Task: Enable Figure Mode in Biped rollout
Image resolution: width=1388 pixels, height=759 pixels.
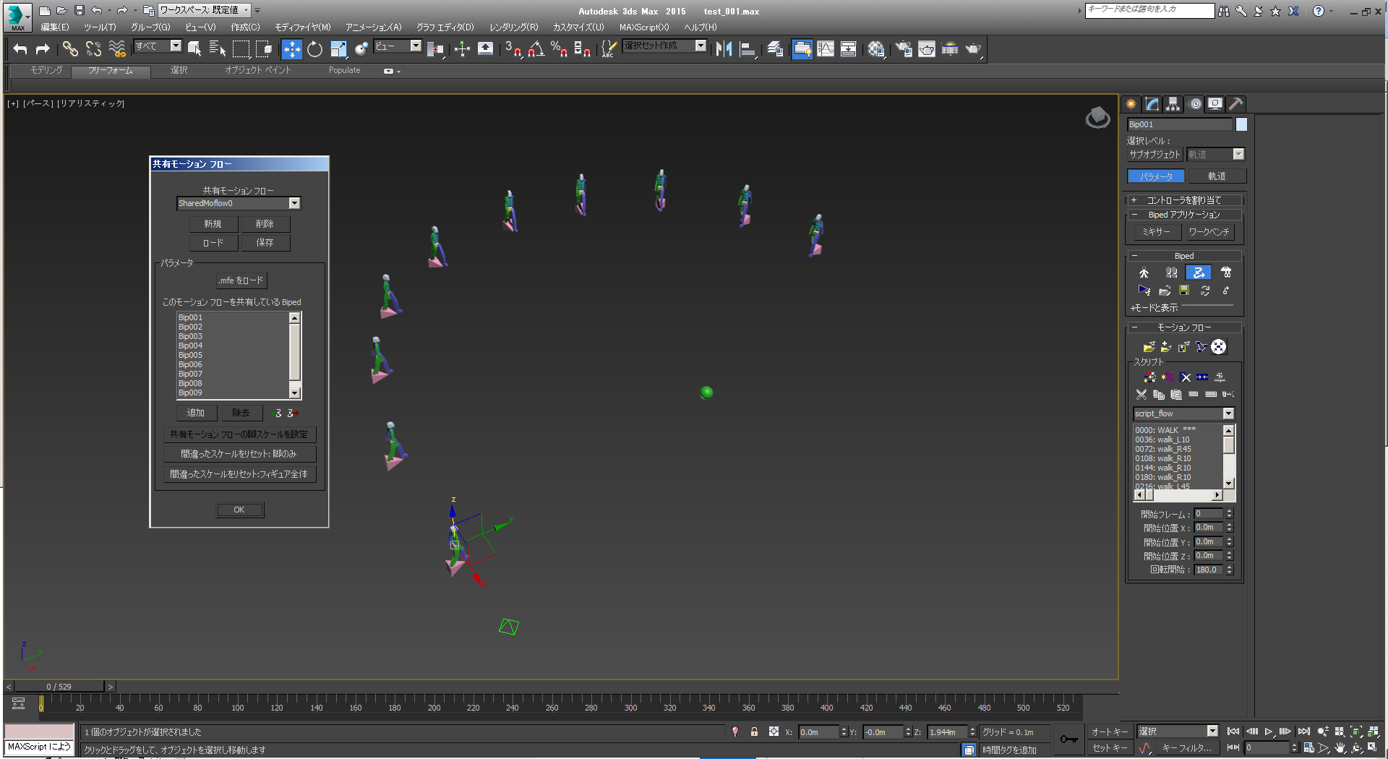Action: [x=1144, y=273]
